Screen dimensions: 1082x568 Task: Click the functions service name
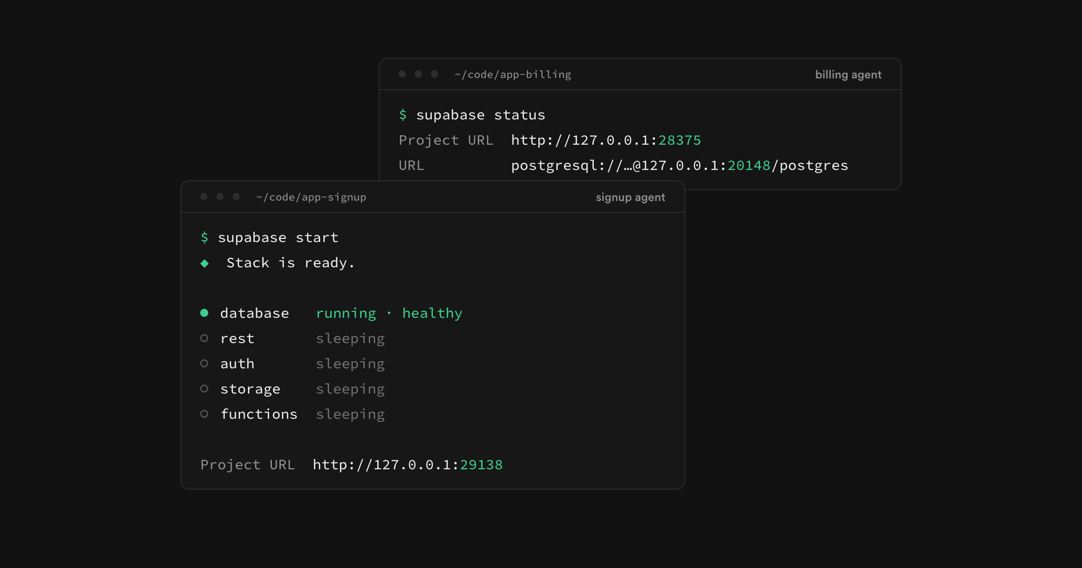(259, 414)
